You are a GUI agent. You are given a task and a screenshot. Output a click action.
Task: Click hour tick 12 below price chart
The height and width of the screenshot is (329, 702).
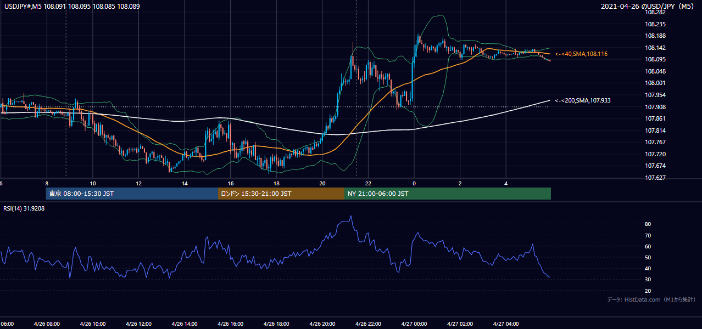(x=138, y=183)
